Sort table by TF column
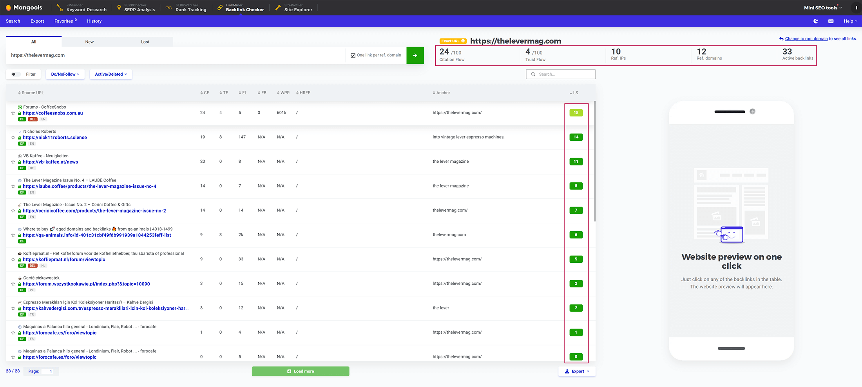The width and height of the screenshot is (862, 387). [x=224, y=93]
